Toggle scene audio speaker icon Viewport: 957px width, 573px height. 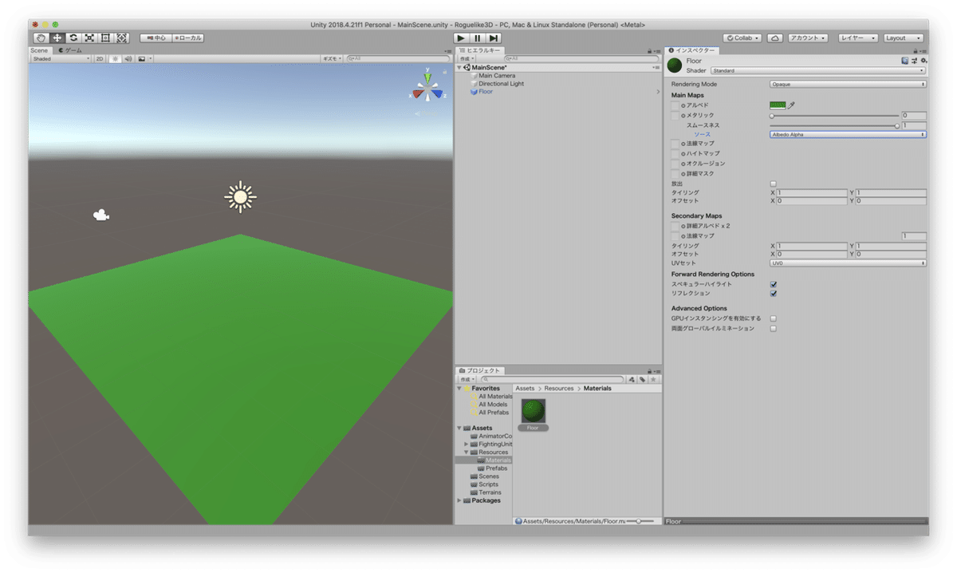coord(128,58)
